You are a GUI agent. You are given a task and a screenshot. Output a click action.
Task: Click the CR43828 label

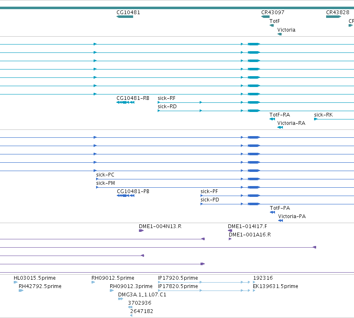coord(337,12)
